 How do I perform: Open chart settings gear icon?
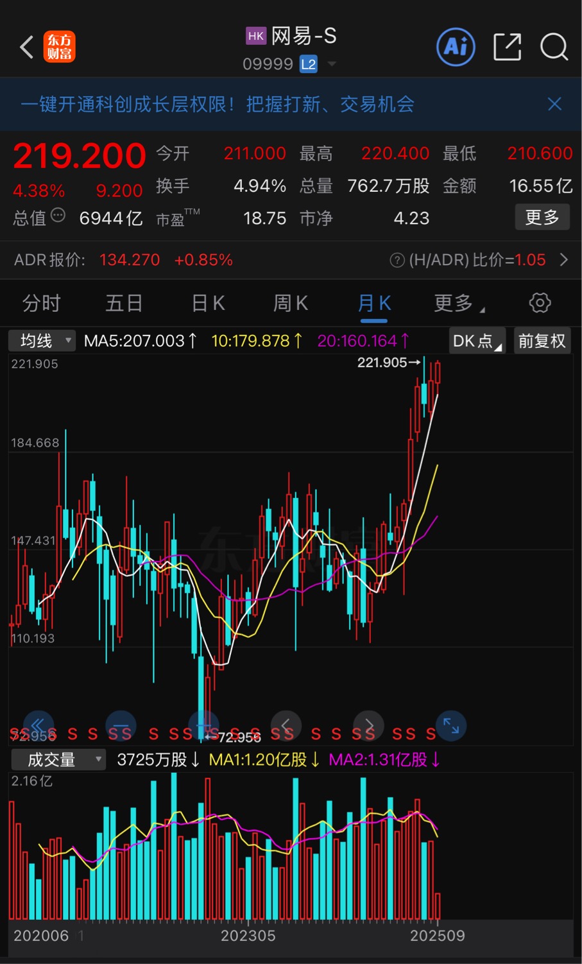click(540, 303)
